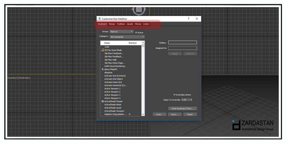Click the ActiveShade Floater teapot icon
Screen dimensions: 286x144
[x=103, y=101]
